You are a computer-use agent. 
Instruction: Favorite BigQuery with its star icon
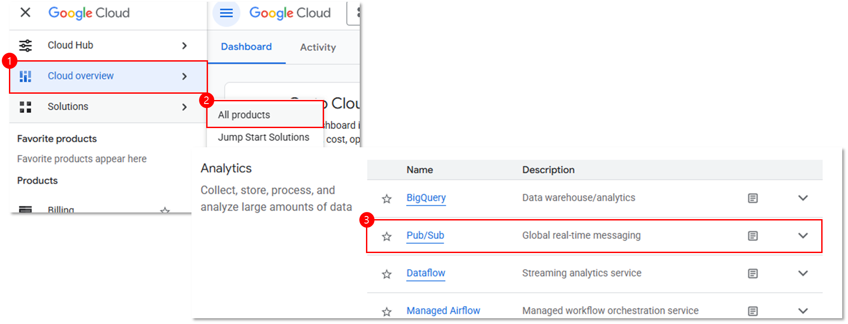(x=387, y=199)
